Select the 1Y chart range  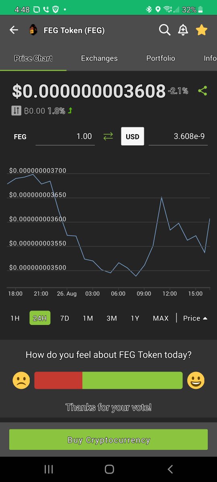[x=135, y=318]
